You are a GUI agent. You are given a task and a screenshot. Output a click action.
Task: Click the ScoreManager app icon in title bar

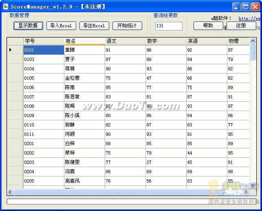[6, 7]
